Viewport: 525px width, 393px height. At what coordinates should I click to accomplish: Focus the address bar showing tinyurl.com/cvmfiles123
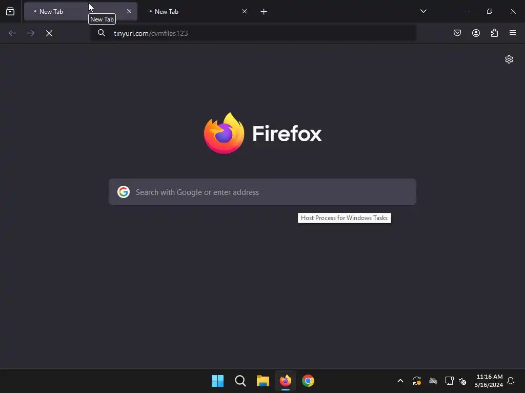point(253,33)
